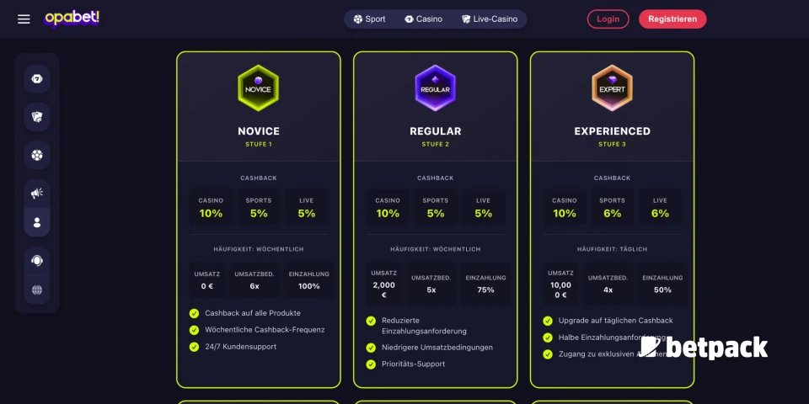
Task: Click Novice sports cashback 5% tile
Action: click(259, 207)
